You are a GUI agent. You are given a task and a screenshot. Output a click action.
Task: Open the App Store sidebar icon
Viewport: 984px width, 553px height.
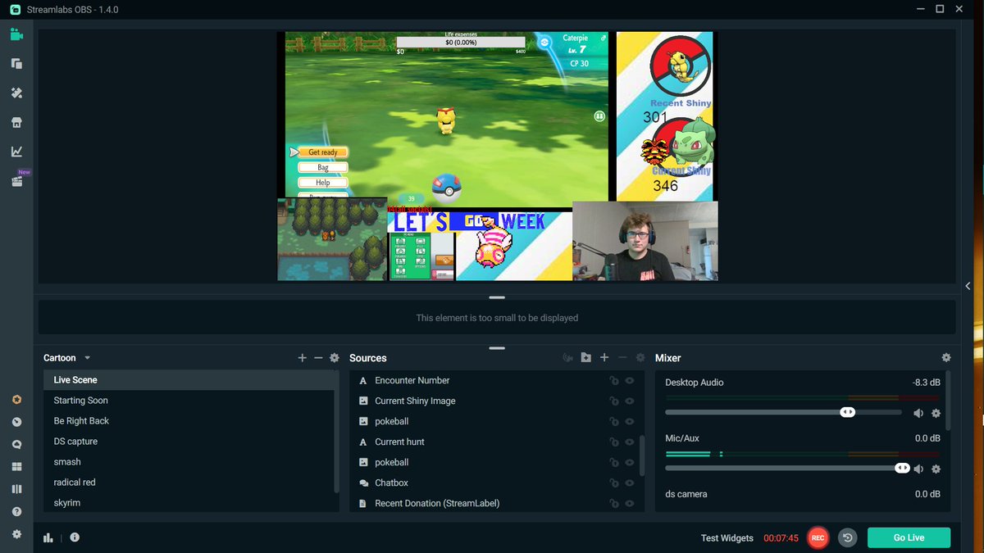point(16,122)
